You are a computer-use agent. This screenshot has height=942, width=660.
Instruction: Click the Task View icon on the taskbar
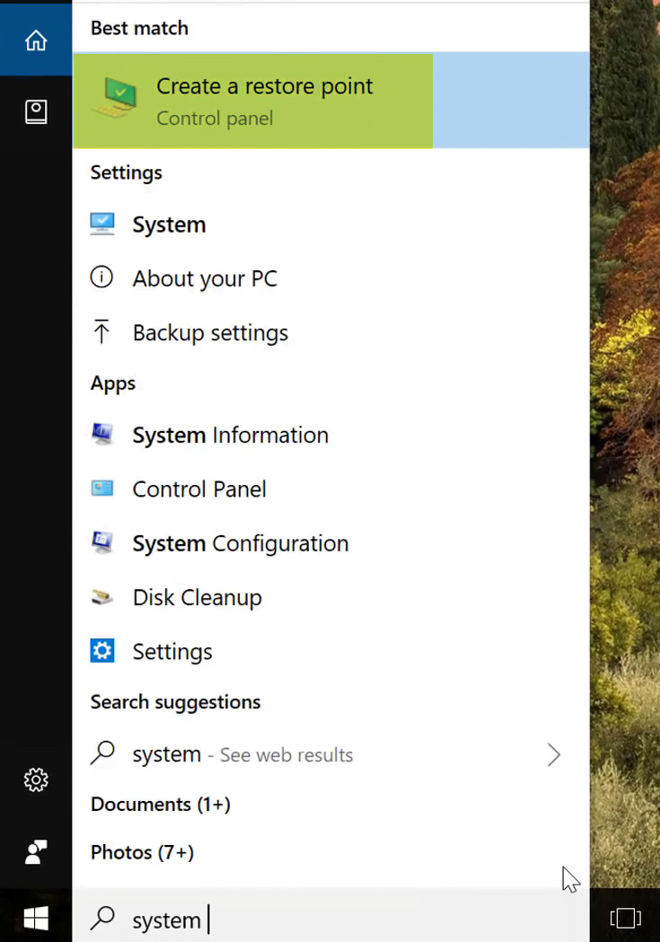click(625, 918)
